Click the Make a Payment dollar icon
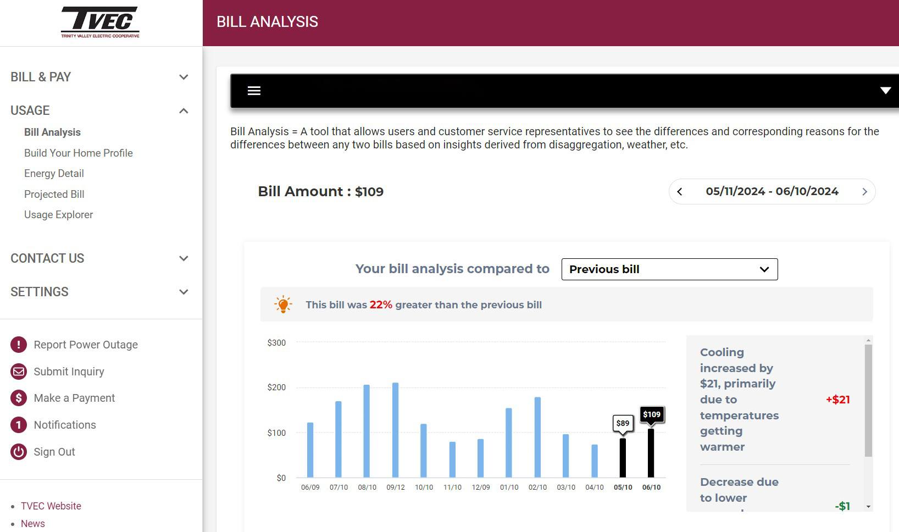899x532 pixels. coord(19,398)
